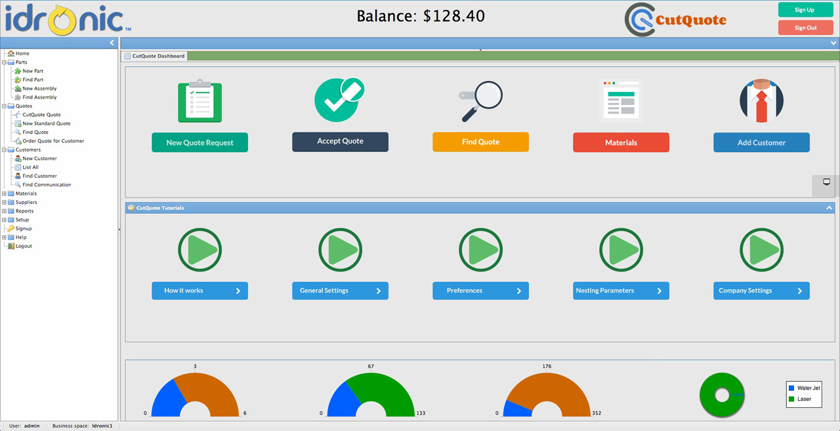Click the Add Customer button
The image size is (840, 431).
coord(761,142)
